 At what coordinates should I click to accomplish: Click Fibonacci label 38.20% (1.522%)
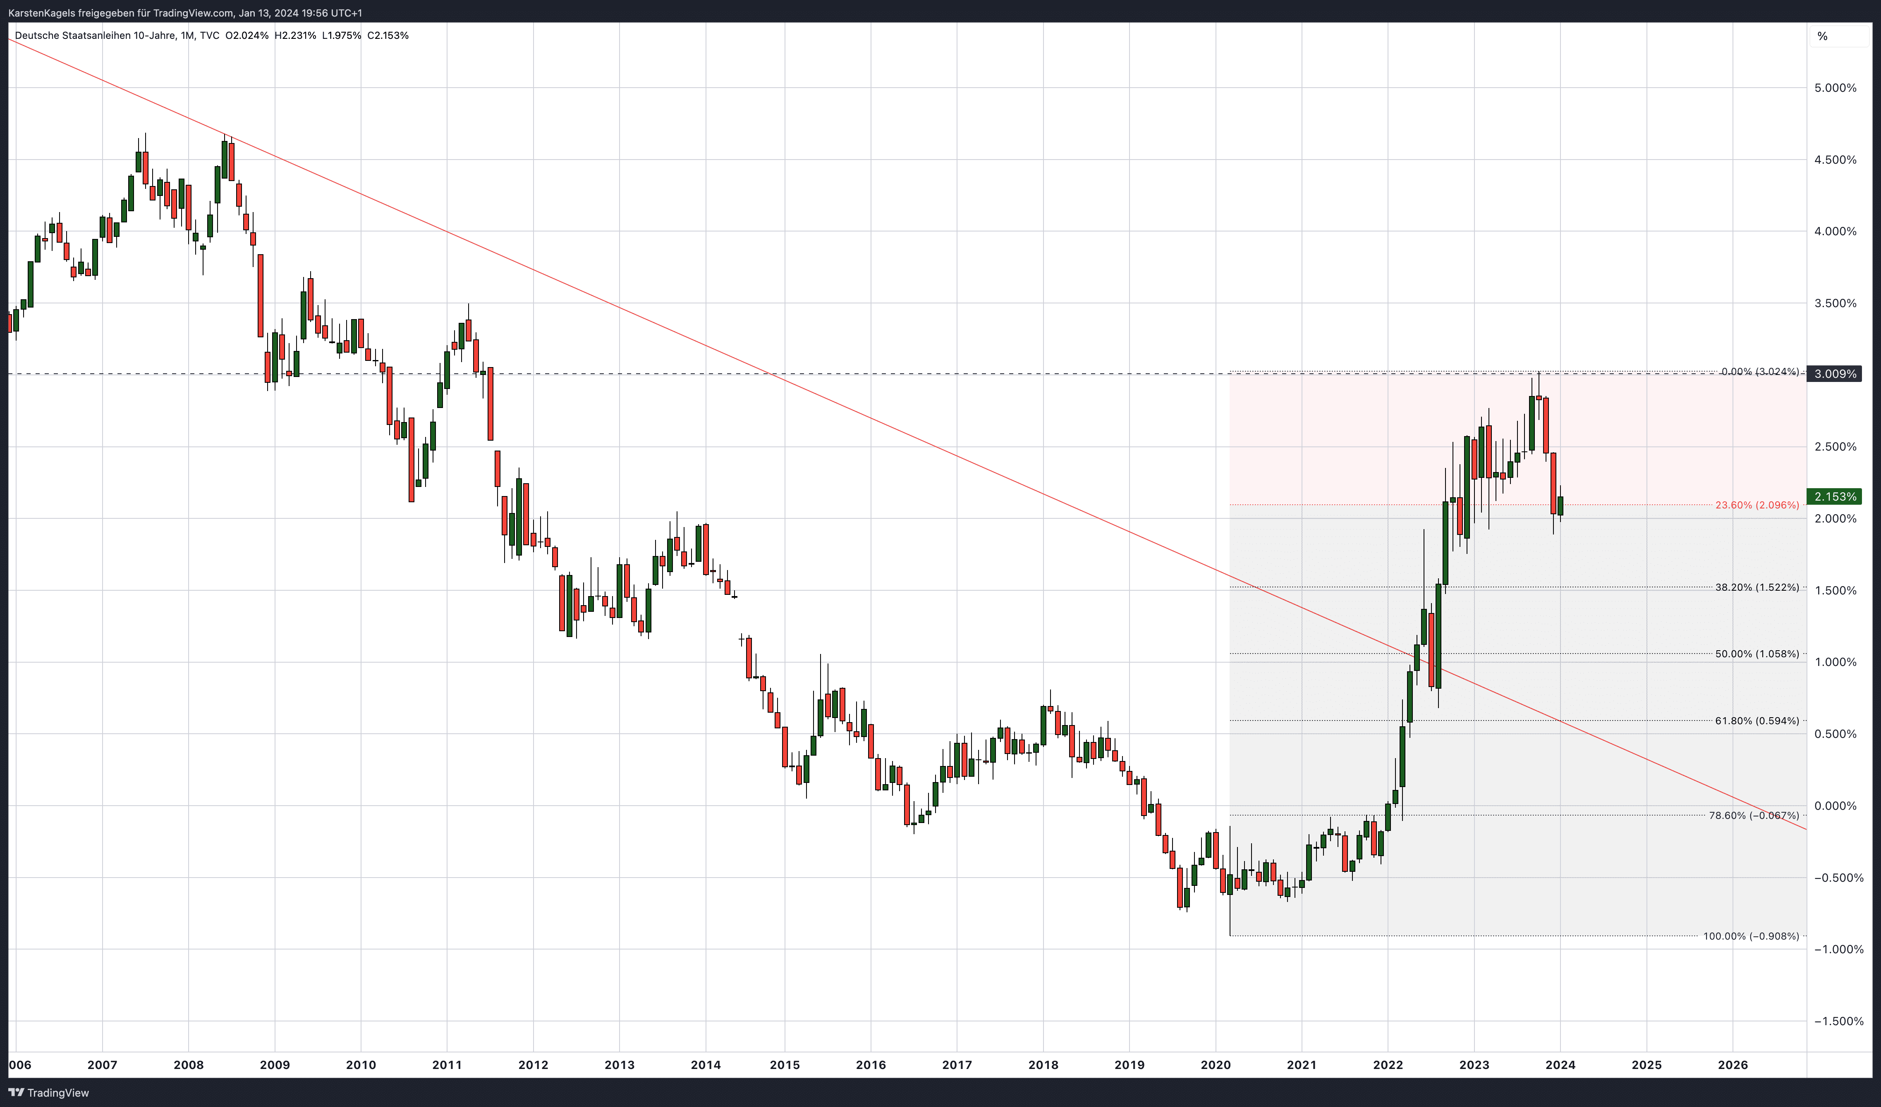(x=1757, y=588)
